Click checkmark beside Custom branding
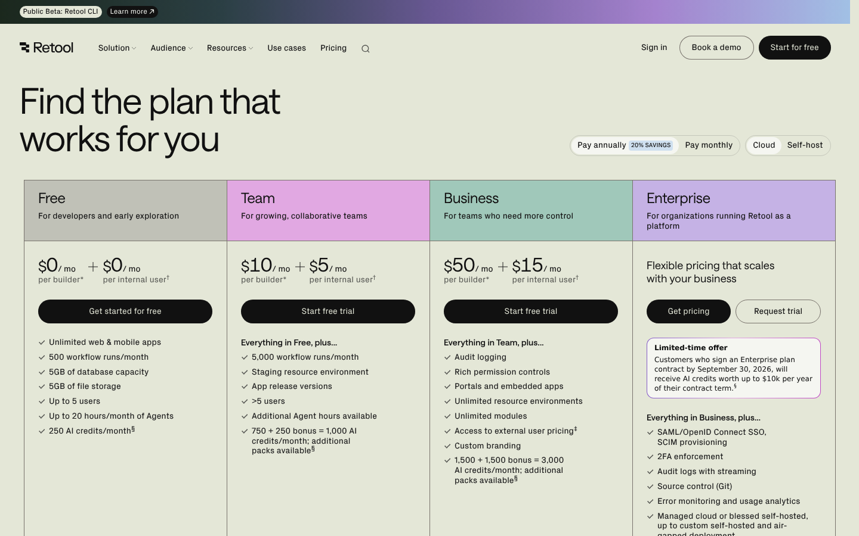 tap(447, 446)
